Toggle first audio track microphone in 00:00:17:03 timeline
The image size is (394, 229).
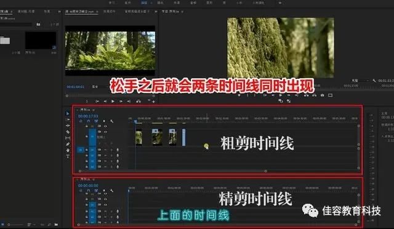click(x=118, y=150)
